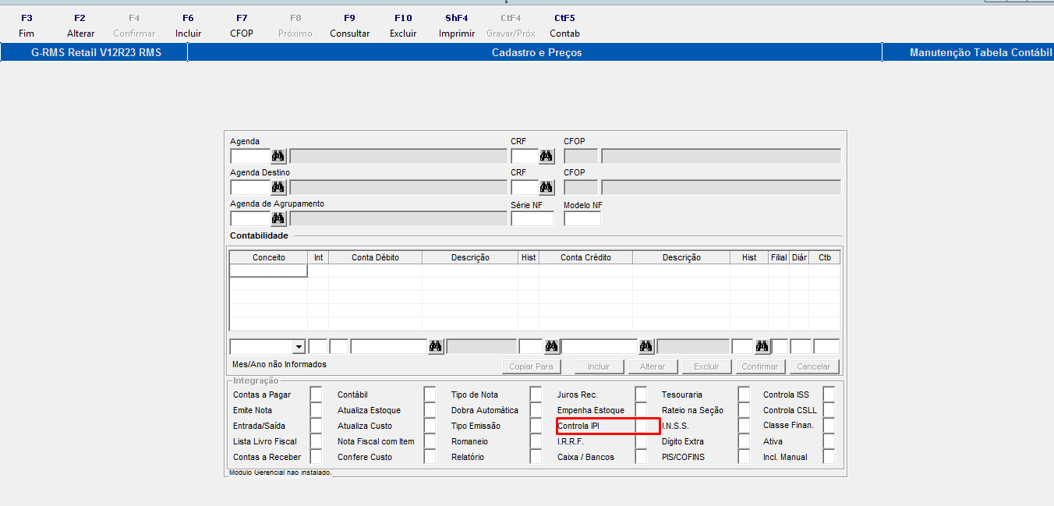The height and width of the screenshot is (506, 1054).
Task: Look up credit Hist using binoculars icon
Action: pos(762,346)
